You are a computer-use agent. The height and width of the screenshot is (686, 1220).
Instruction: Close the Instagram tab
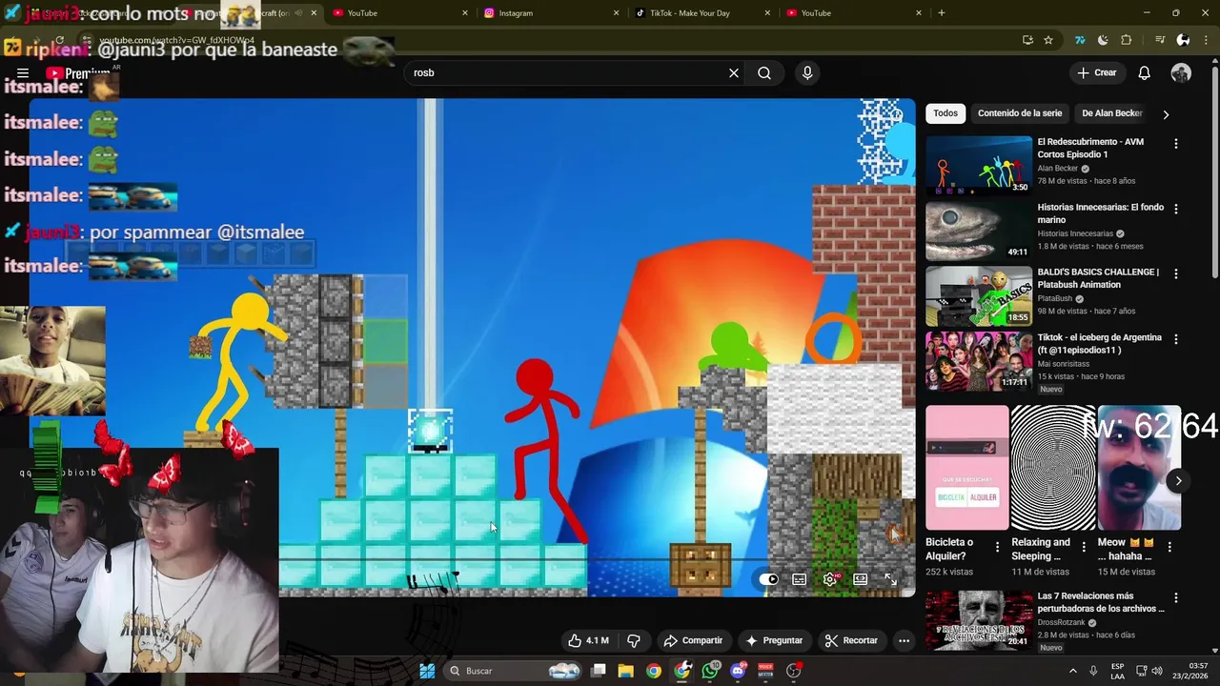point(617,13)
